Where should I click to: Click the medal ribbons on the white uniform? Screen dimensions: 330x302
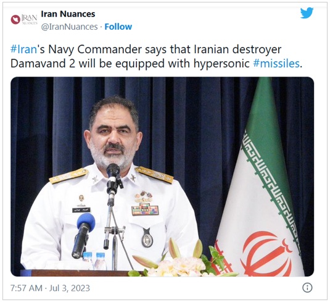[145, 210]
